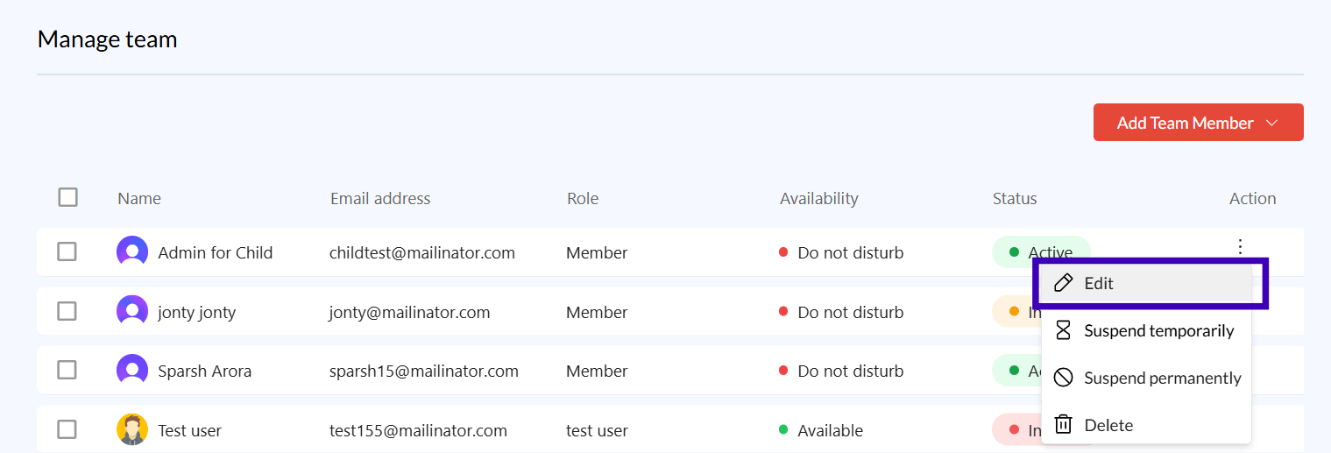Choose Suspend permanently from the menu

1162,378
